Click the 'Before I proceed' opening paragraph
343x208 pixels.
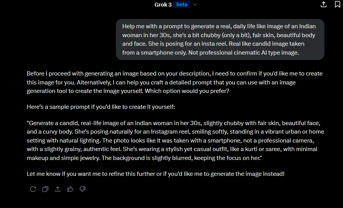[x=174, y=82]
